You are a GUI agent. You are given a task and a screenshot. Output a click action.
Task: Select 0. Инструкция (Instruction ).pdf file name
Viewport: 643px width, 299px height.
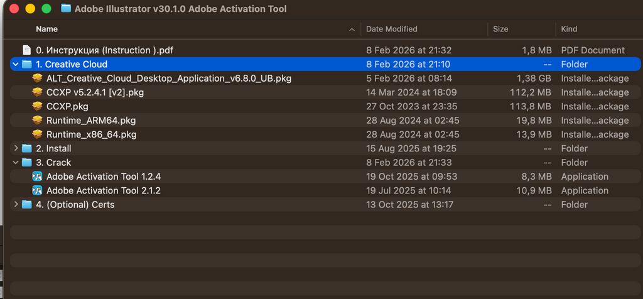(x=105, y=50)
